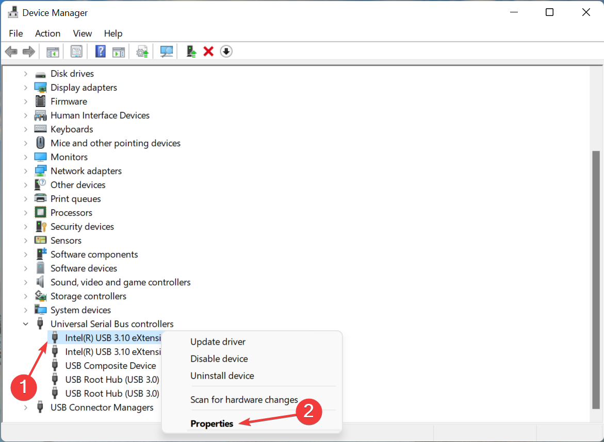Click the Security devices key icon
Screen dimensions: 604x442
coord(40,226)
